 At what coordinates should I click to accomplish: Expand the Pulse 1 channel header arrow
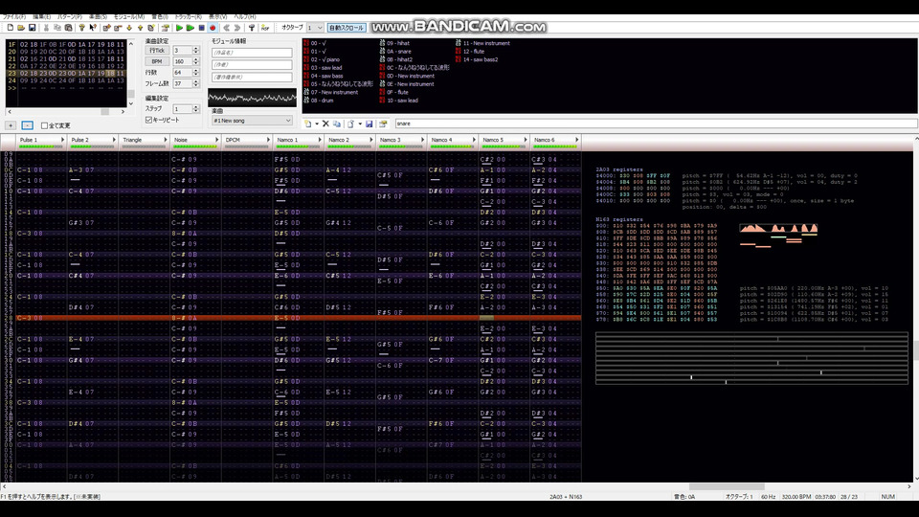(62, 140)
